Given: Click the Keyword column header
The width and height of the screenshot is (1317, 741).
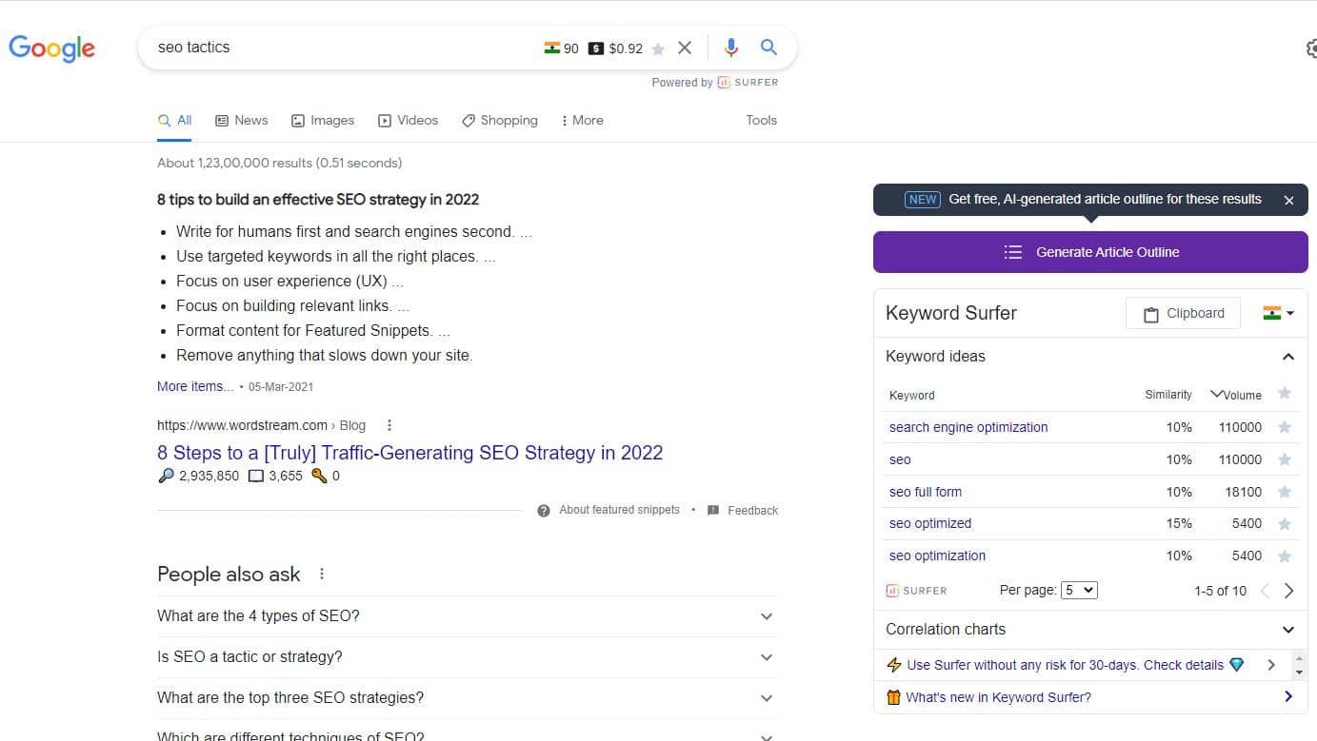Looking at the screenshot, I should (912, 396).
